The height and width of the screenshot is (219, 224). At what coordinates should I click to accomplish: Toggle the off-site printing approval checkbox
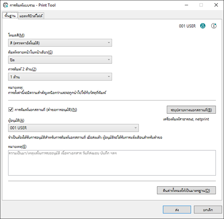[x=10, y=110]
